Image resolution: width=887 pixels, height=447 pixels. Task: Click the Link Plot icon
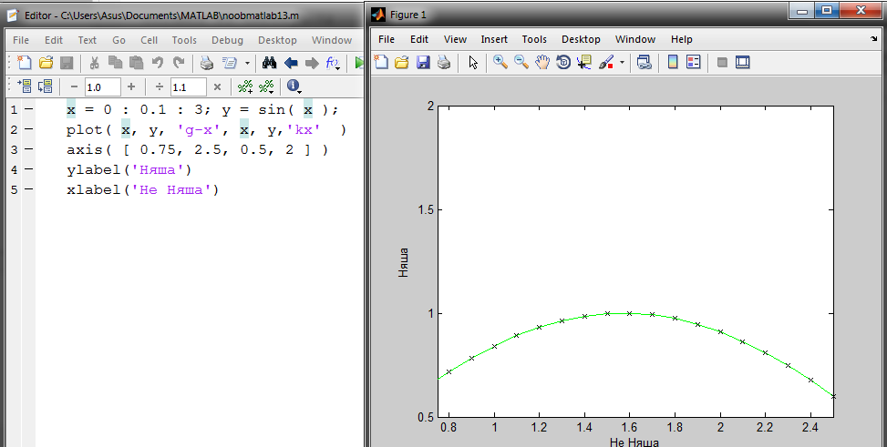pos(645,62)
